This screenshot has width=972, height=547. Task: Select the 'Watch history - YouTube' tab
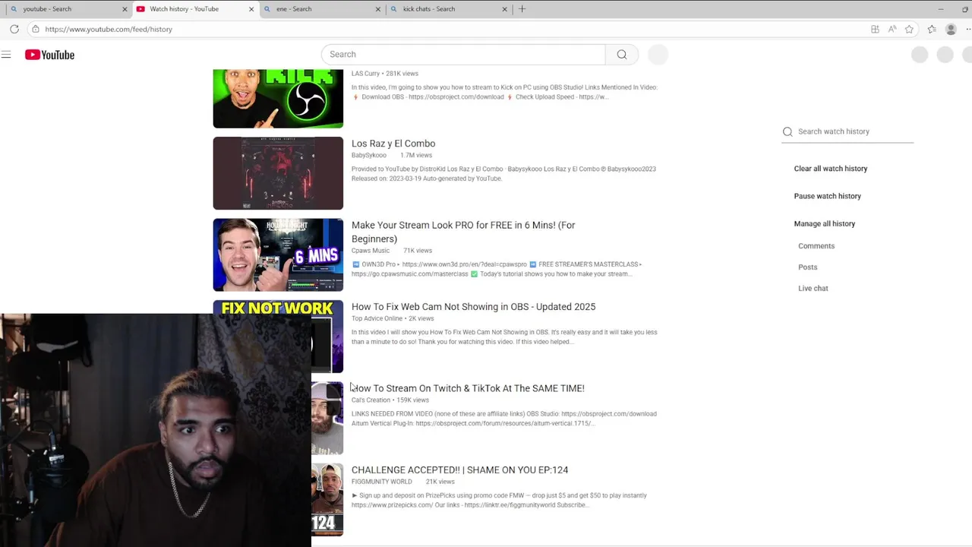[194, 9]
